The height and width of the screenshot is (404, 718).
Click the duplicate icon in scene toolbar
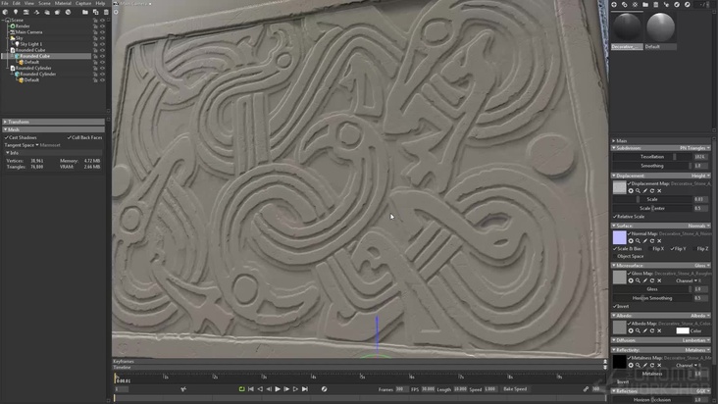click(96, 13)
